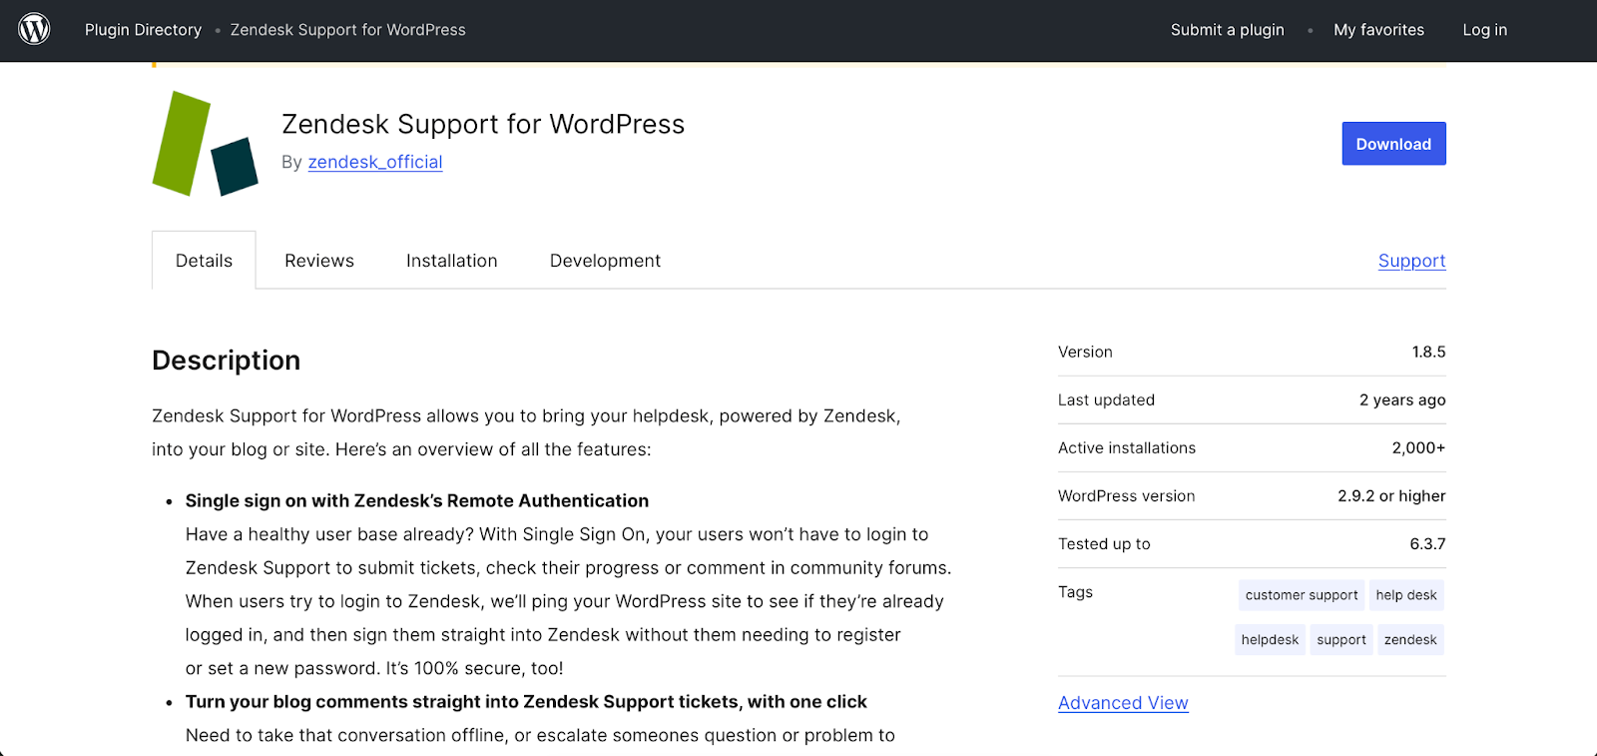Open the Advanced View link
The height and width of the screenshot is (756, 1597).
pos(1123,703)
